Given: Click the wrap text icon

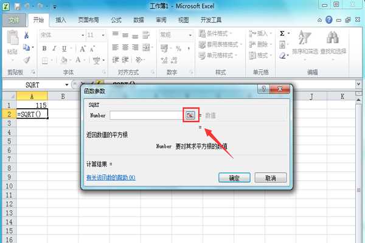Looking at the screenshot, I should coord(146,35).
